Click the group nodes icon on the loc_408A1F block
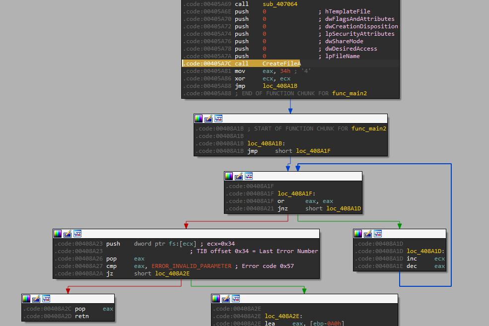 [x=249, y=176]
